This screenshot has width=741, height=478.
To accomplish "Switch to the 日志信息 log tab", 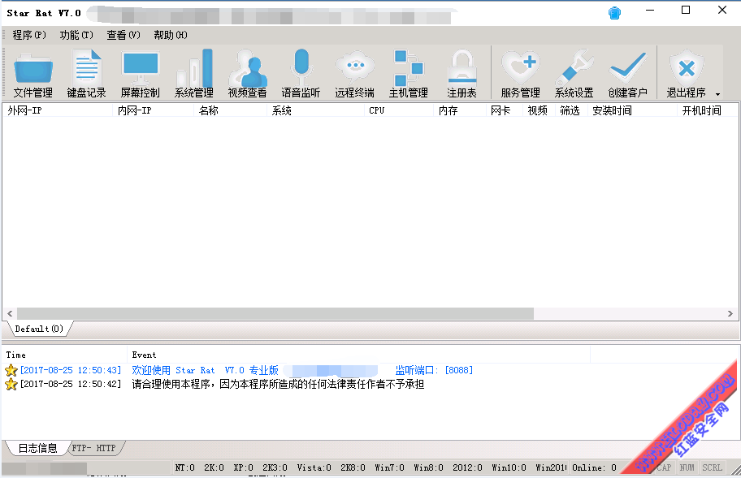I will 38,448.
